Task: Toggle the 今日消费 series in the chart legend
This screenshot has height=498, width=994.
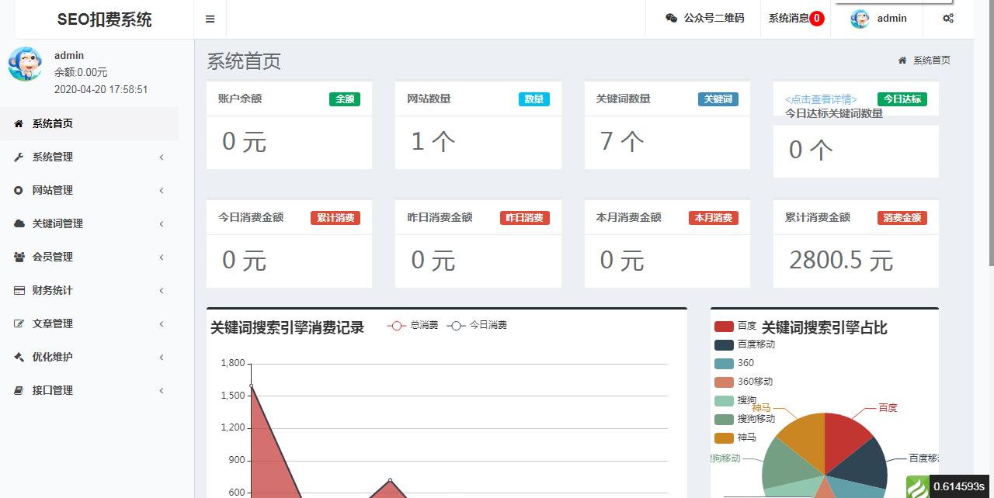Action: (477, 326)
